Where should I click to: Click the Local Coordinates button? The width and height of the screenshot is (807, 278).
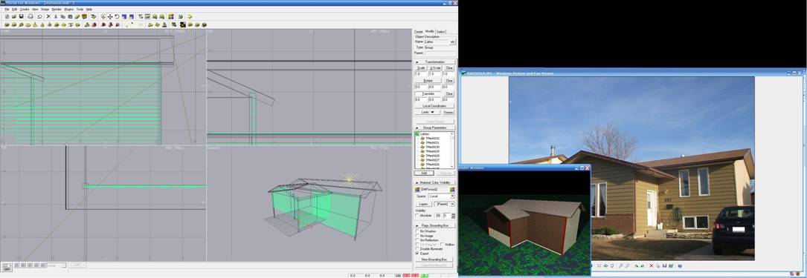pos(435,106)
